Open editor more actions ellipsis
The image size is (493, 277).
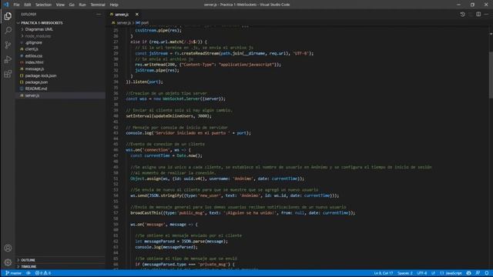[x=486, y=15]
